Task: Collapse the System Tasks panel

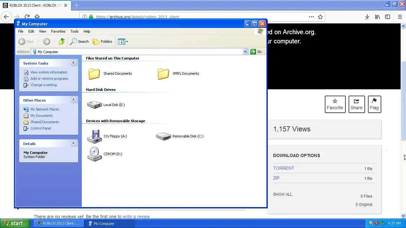Action: (x=73, y=63)
